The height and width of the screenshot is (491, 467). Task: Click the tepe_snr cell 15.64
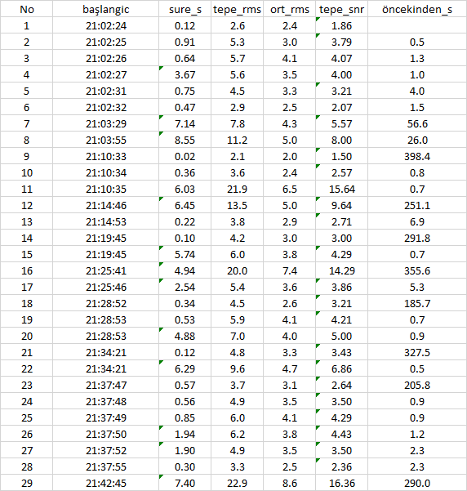point(341,190)
